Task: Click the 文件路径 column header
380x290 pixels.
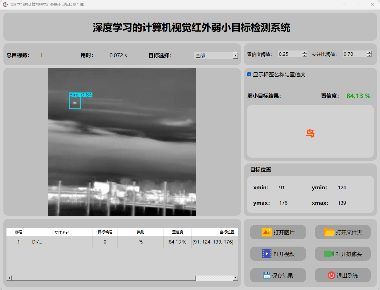Action: tap(62, 232)
